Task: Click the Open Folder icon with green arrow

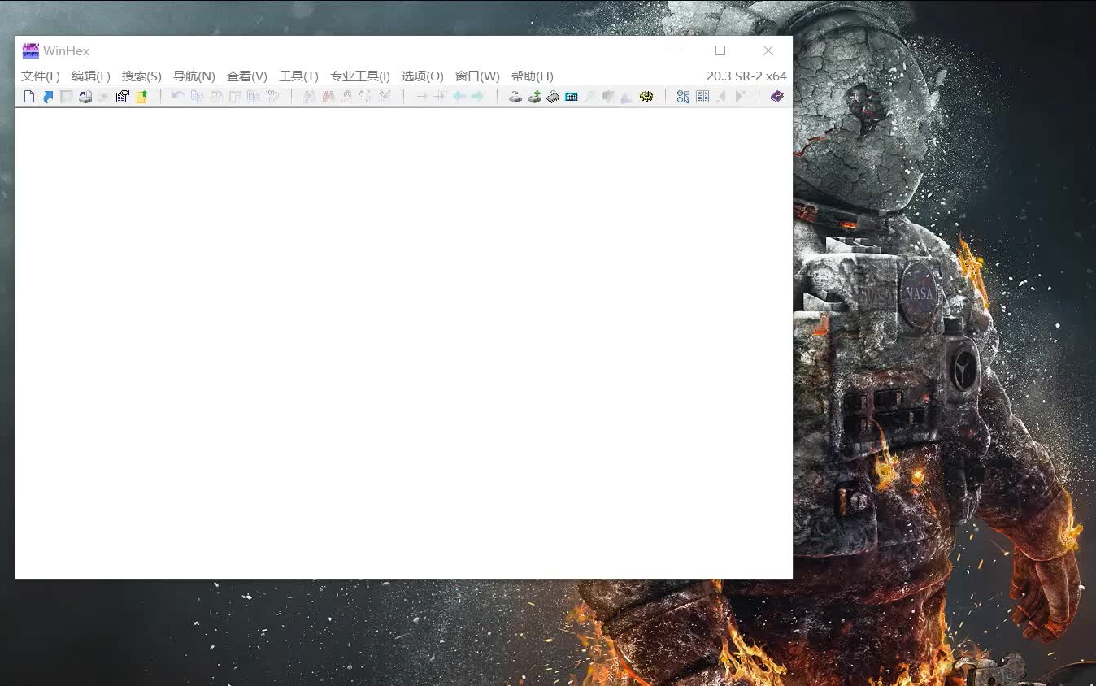Action: [x=142, y=97]
